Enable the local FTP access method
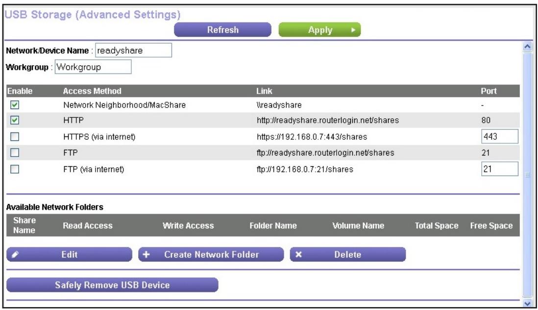Screen dimensions: 538x310 click(x=15, y=153)
